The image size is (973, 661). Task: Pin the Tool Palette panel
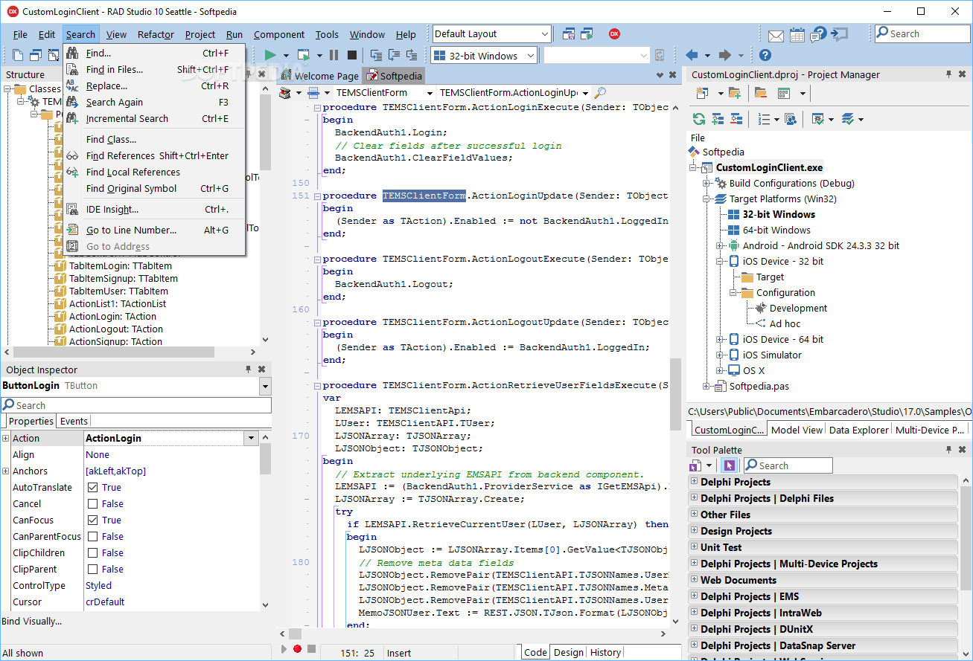pos(948,450)
